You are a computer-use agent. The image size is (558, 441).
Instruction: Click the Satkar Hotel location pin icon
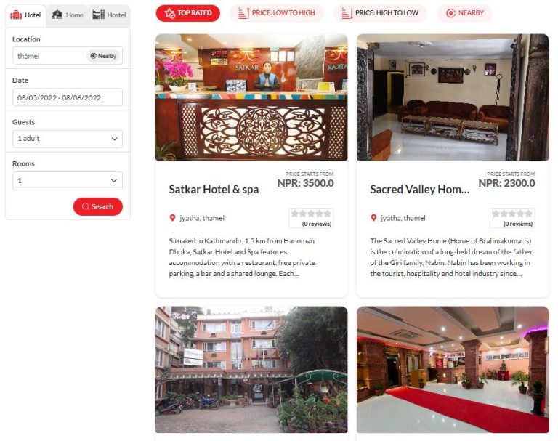click(173, 218)
